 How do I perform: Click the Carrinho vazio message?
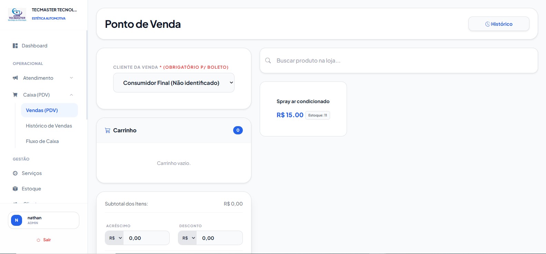coord(174,163)
